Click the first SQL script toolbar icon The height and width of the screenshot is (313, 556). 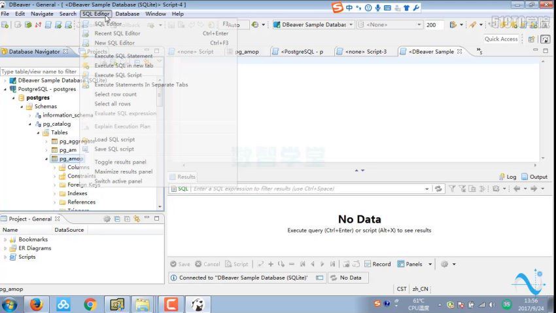pos(48,25)
